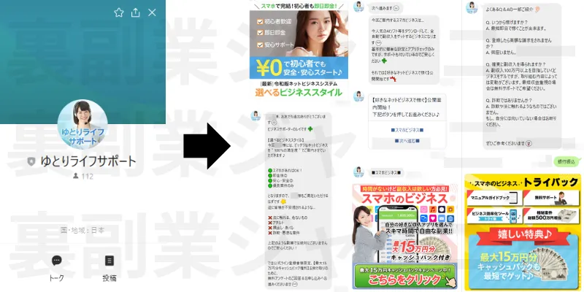Image resolution: width=584 pixels, height=292 pixels.
Task: Click the 112 friends count
Action: pyautogui.click(x=87, y=176)
